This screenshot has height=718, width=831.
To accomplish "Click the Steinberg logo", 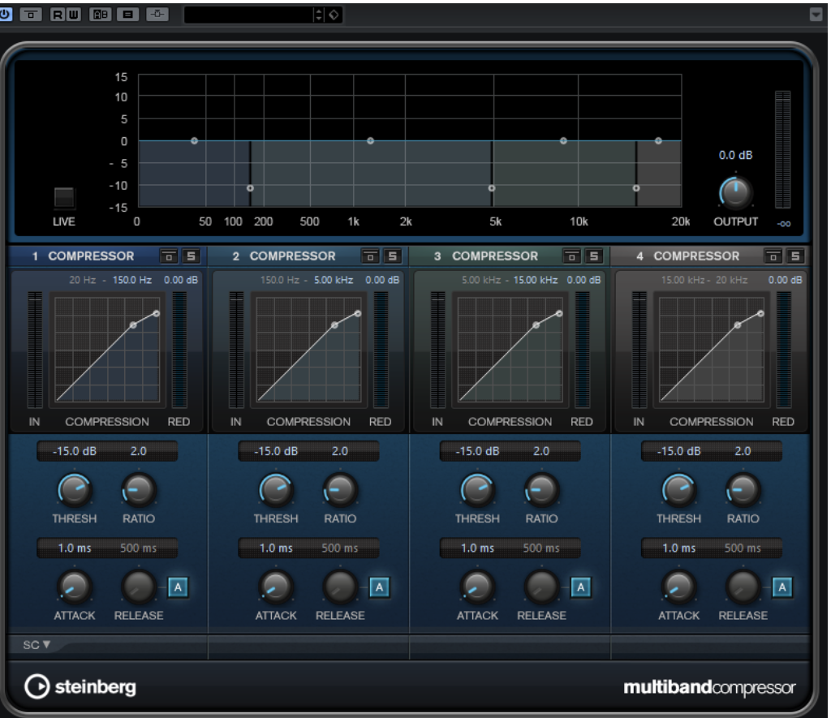I will [80, 687].
